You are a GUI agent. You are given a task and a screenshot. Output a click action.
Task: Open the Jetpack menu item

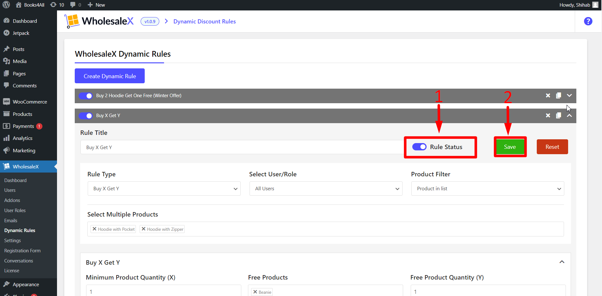click(21, 33)
